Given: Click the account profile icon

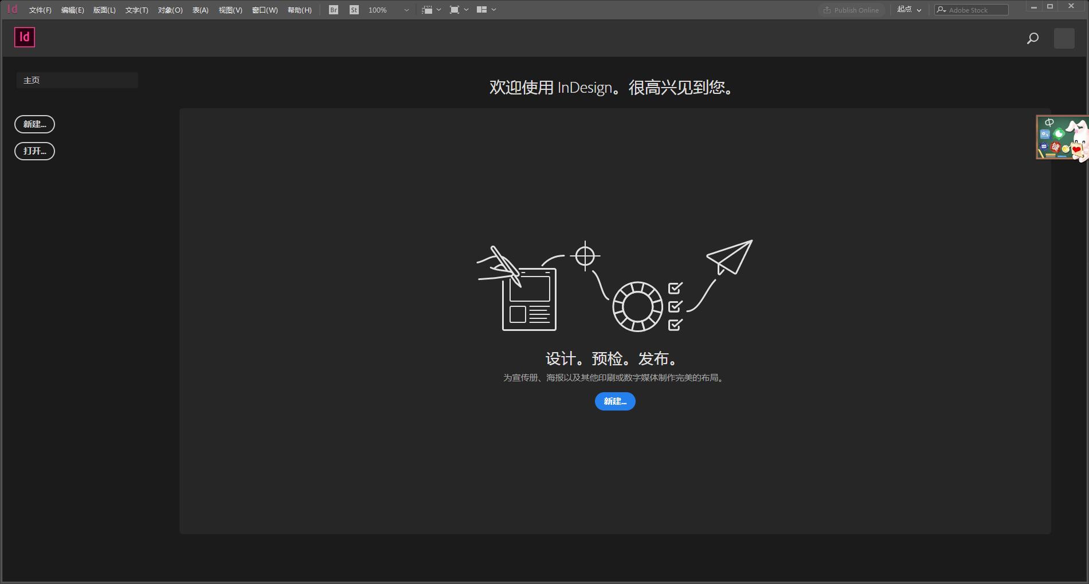Looking at the screenshot, I should 1064,38.
